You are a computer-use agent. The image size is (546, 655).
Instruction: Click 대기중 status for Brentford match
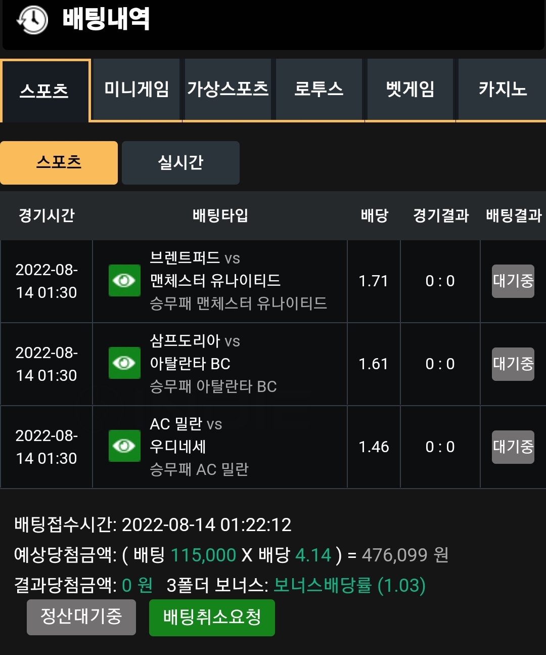pos(513,281)
